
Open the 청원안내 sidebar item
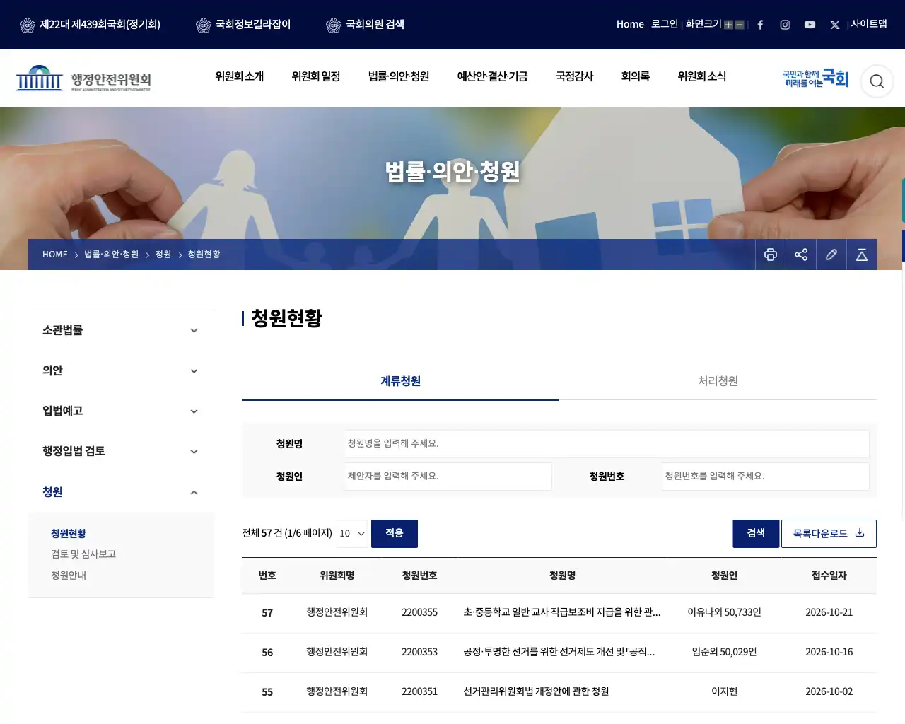click(x=69, y=576)
